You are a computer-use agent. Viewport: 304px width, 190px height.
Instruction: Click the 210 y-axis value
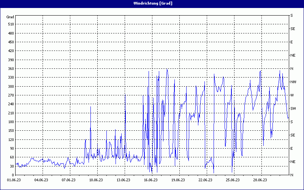pyautogui.click(x=11, y=113)
